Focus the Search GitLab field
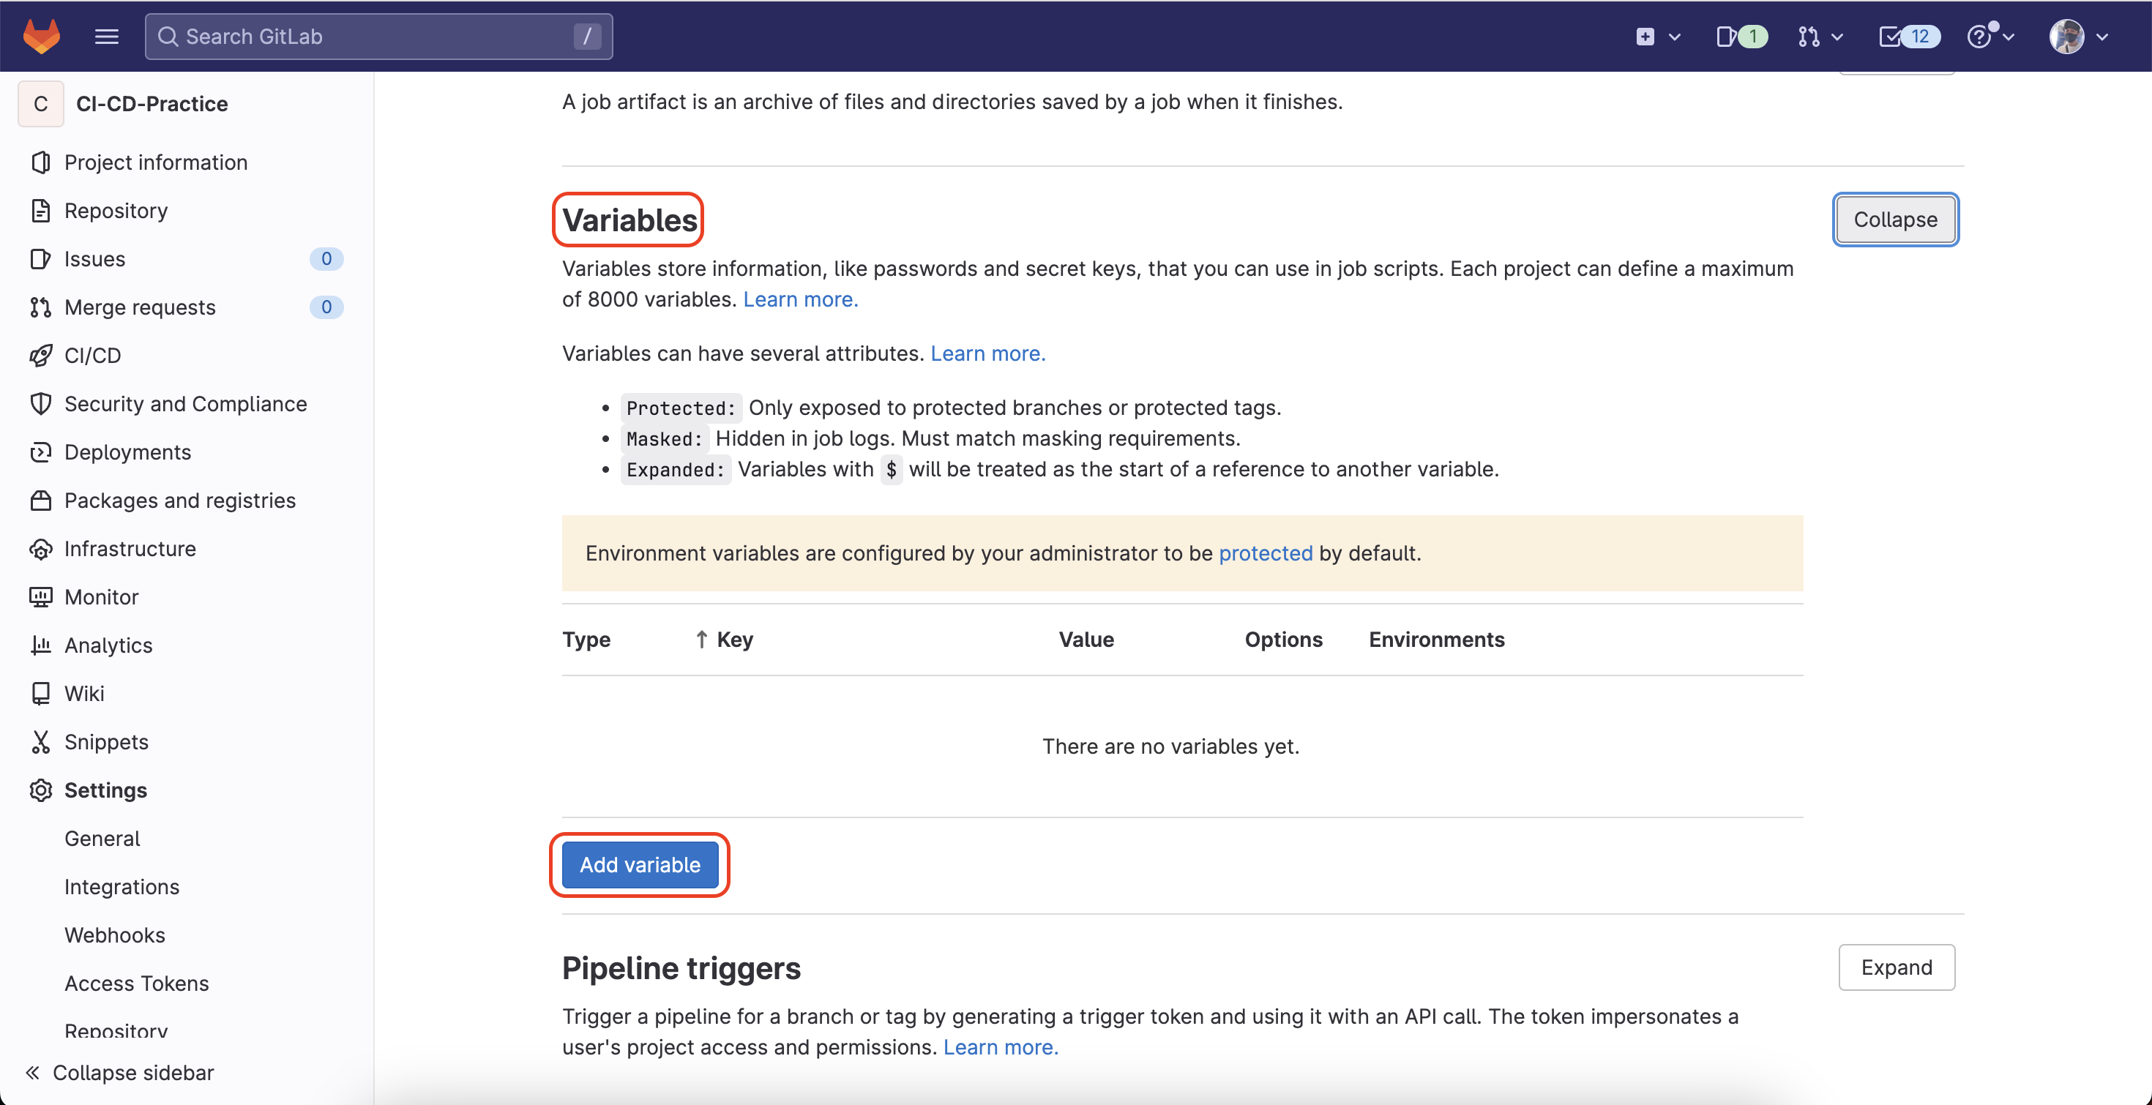Image resolution: width=2152 pixels, height=1105 pixels. [378, 36]
